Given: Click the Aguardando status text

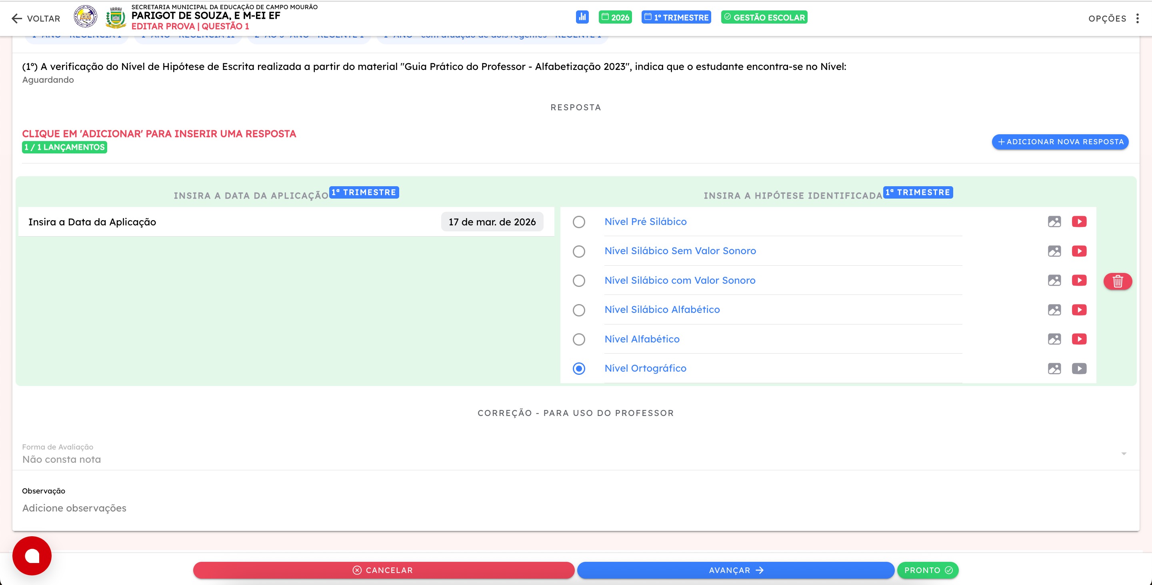Looking at the screenshot, I should 48,80.
